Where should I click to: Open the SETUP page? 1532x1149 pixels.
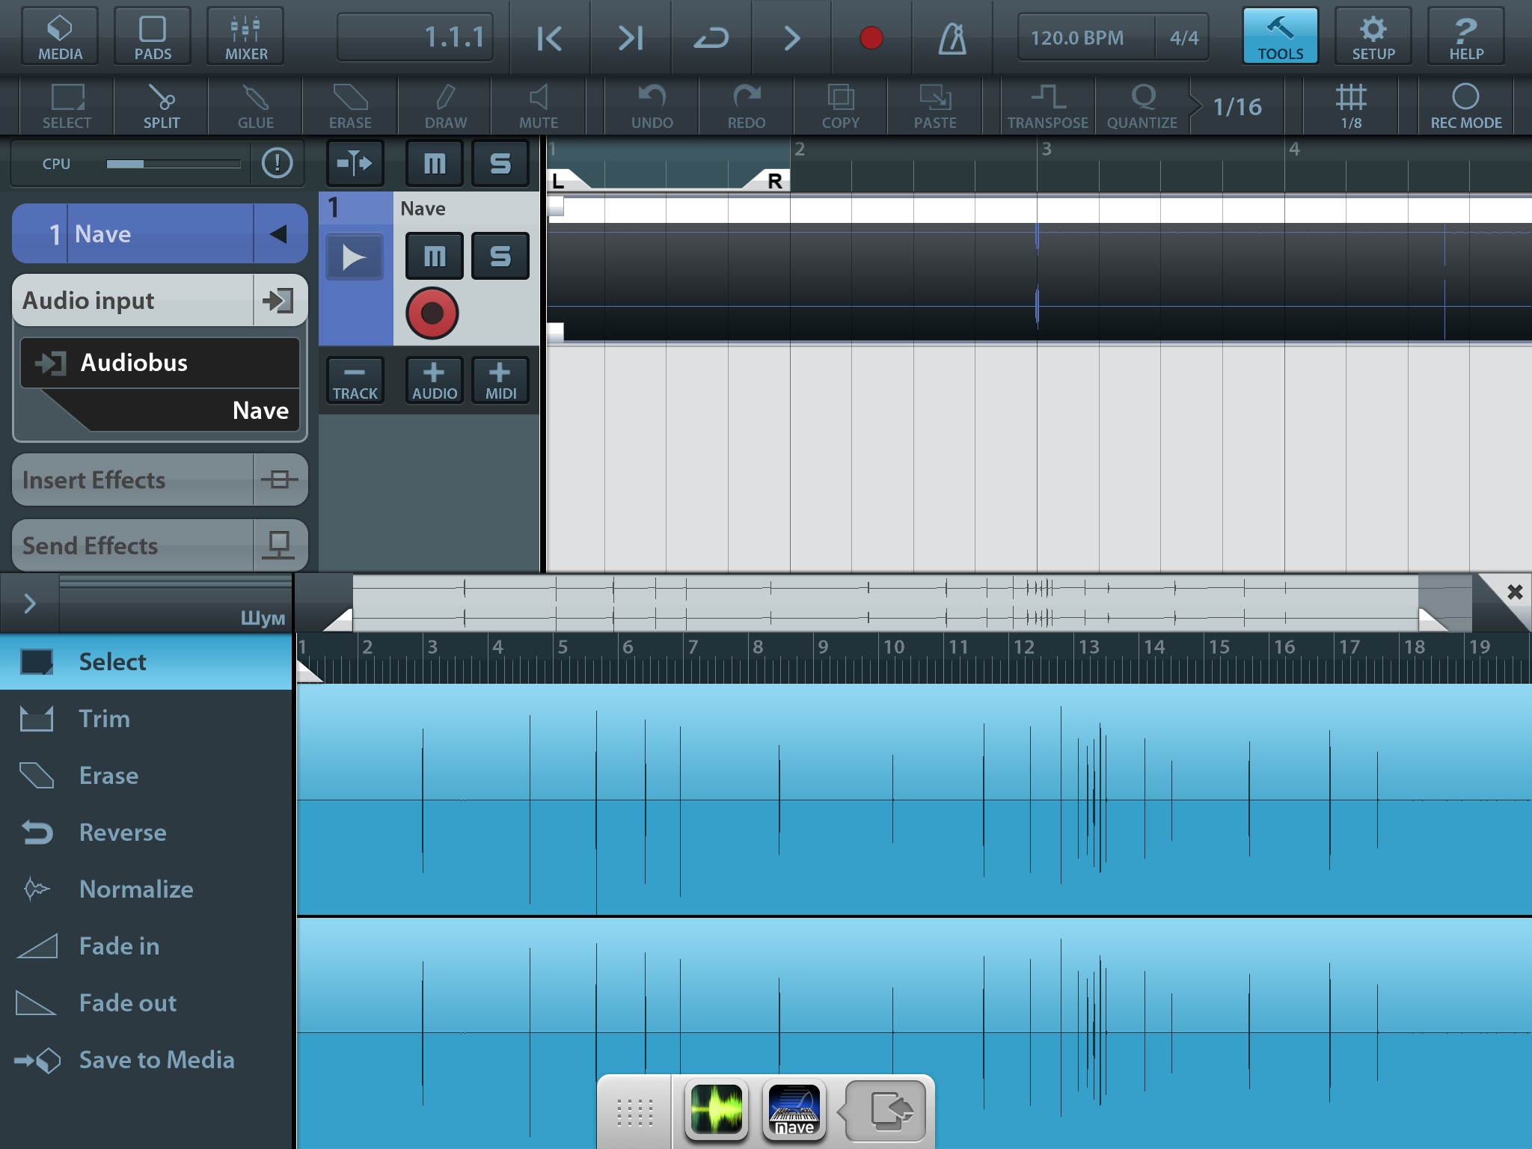[1373, 36]
